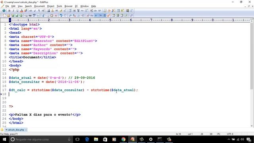Screen dimensions: 254x143
Task: Open the Search menu
Action: click(28, 6)
